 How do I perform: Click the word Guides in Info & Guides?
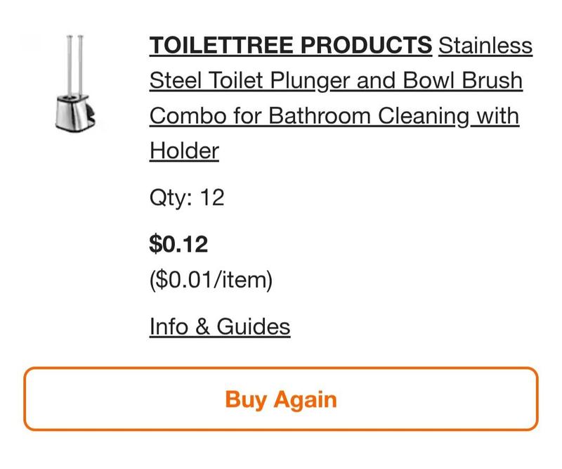pyautogui.click(x=254, y=326)
